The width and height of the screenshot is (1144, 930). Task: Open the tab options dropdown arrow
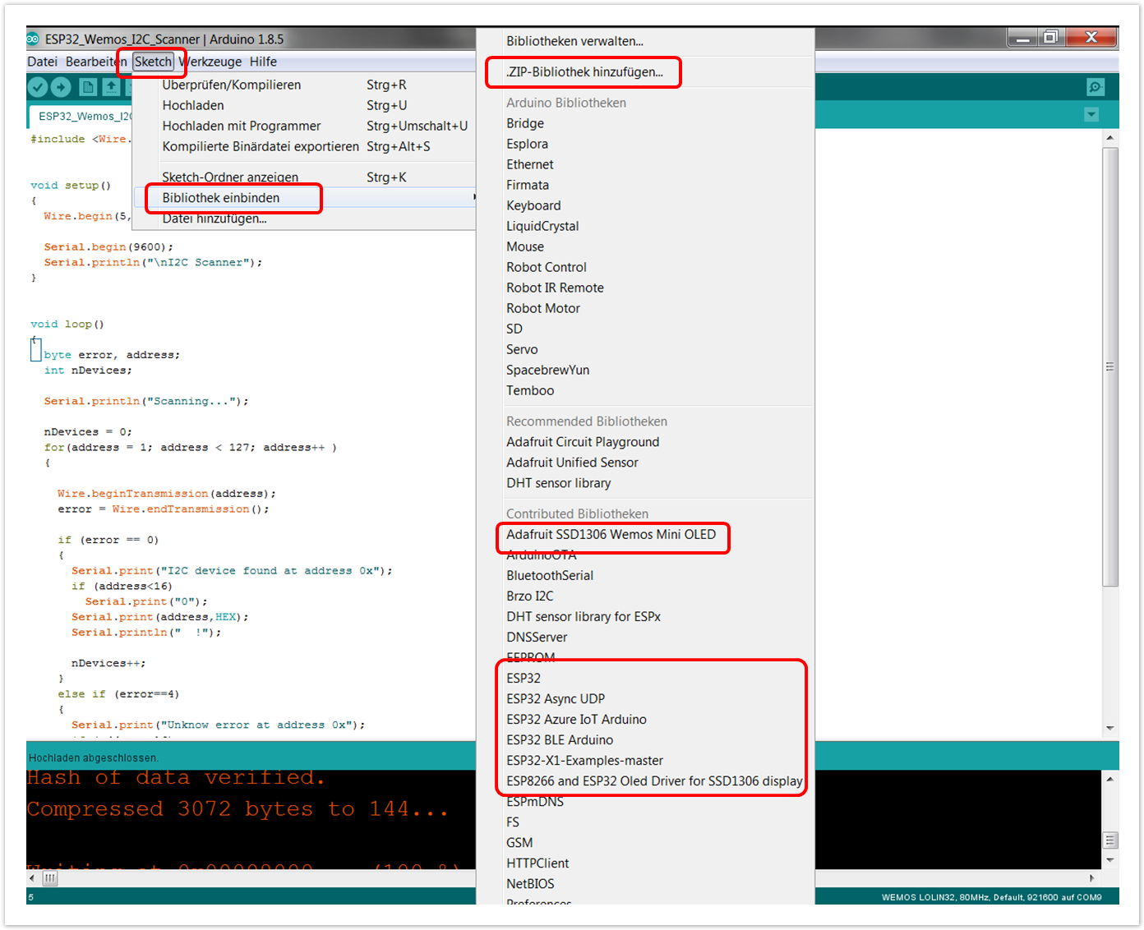(x=1091, y=115)
